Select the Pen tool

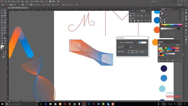click(2, 16)
